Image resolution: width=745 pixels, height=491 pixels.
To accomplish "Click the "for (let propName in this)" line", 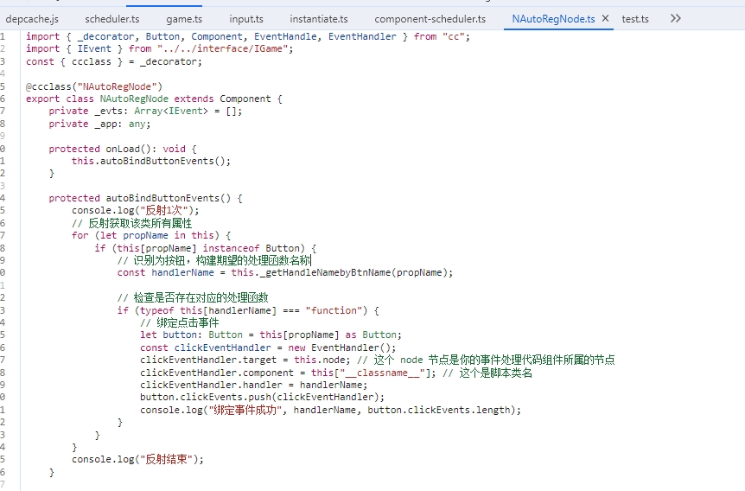I will (x=151, y=235).
